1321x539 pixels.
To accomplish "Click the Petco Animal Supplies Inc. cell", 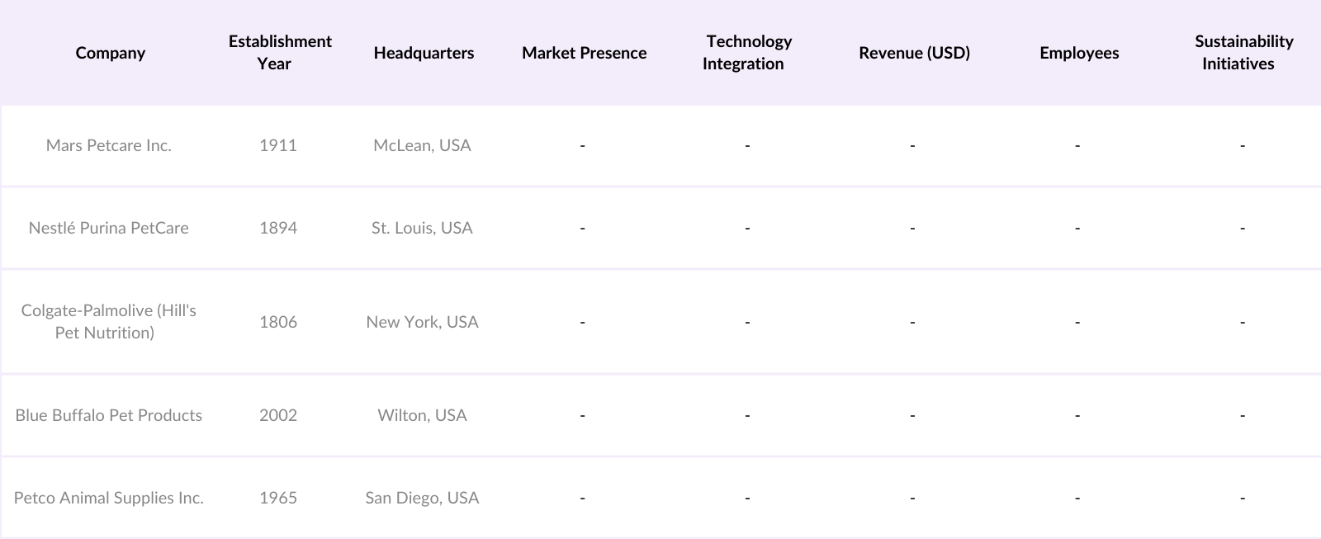I will coord(109,498).
